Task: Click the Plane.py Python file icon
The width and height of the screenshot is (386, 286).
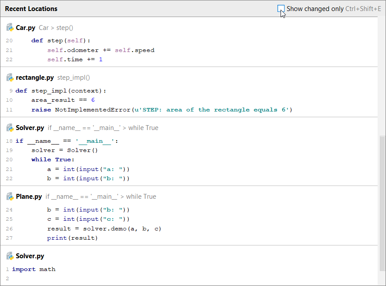Action: (10, 197)
